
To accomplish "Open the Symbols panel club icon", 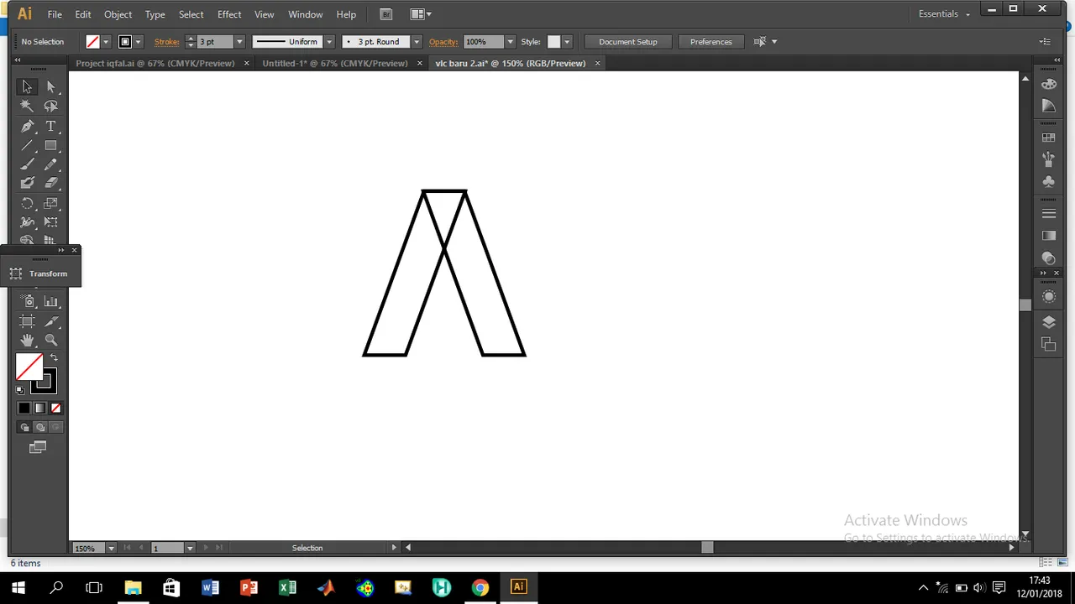I will [1048, 181].
